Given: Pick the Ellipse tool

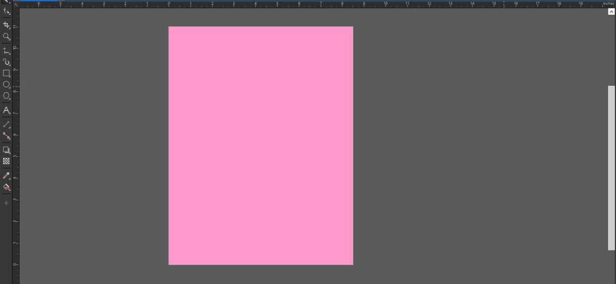Looking at the screenshot, I should pos(6,85).
